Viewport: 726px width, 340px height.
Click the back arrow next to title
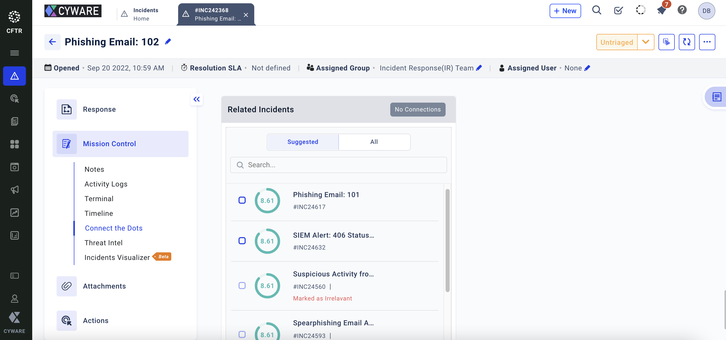53,42
